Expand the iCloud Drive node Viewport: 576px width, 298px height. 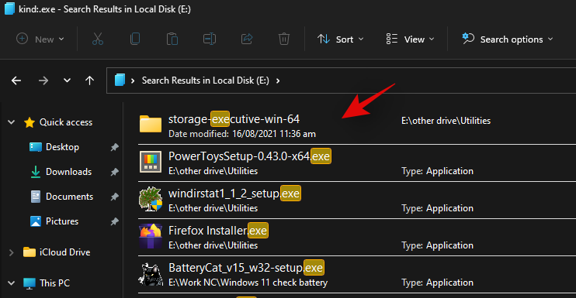12,252
